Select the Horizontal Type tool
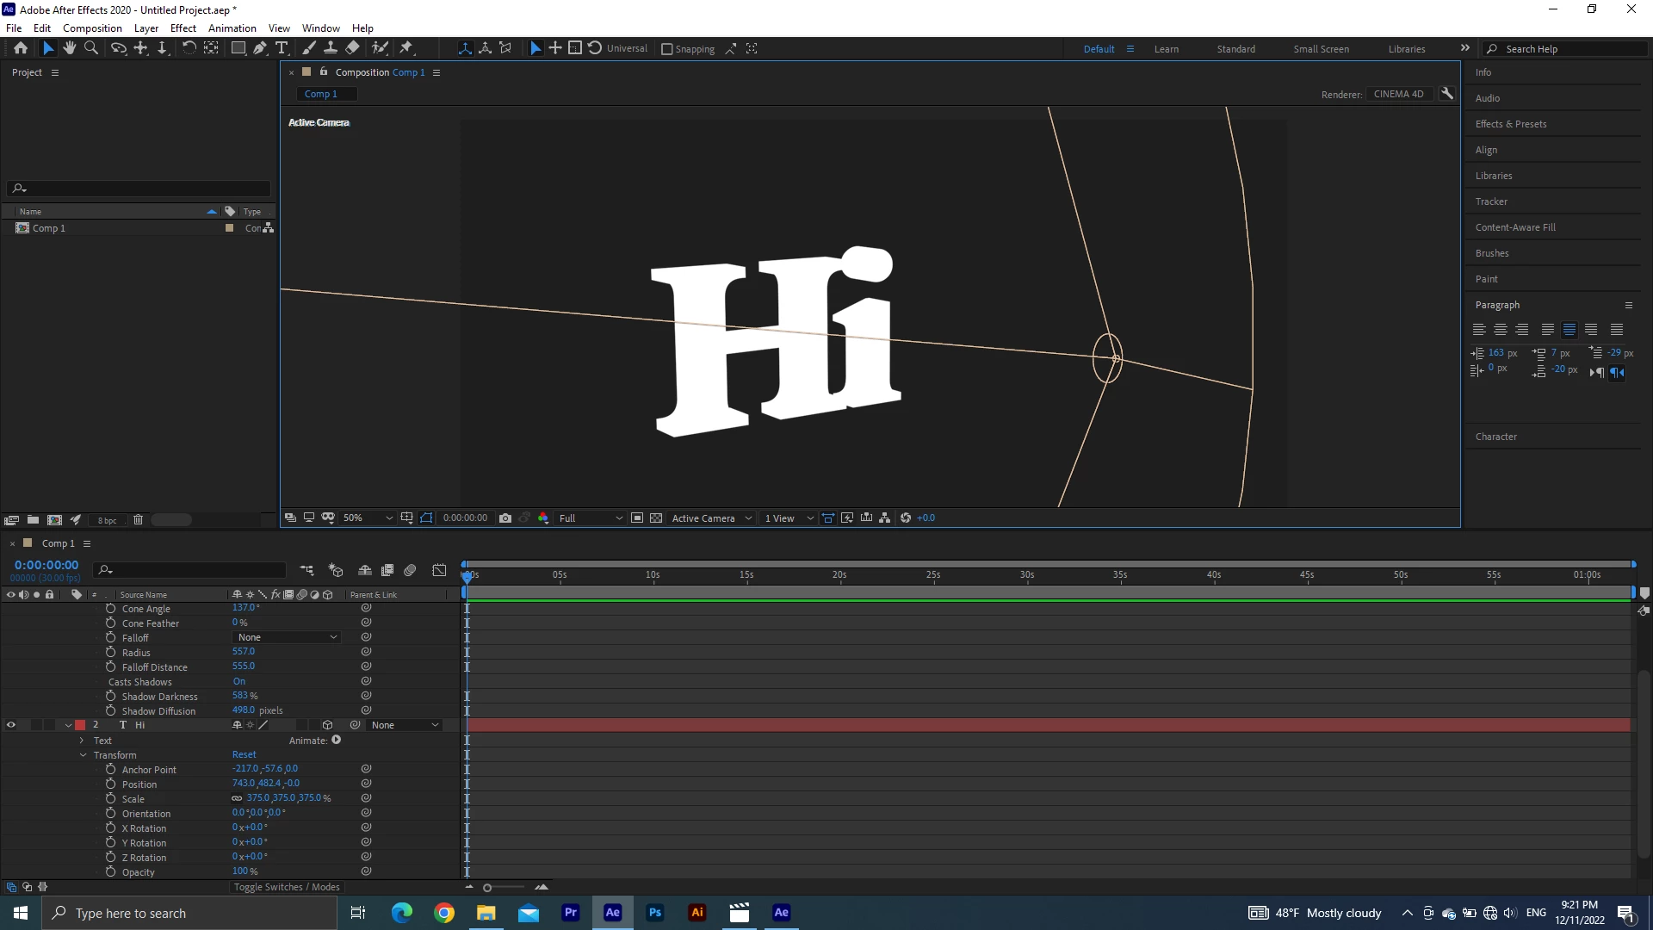The width and height of the screenshot is (1653, 930). 282,48
